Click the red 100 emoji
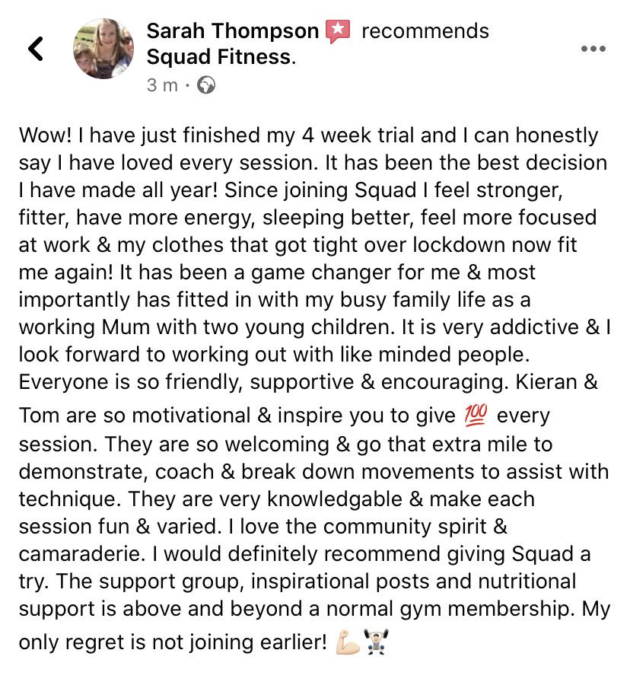 pos(476,416)
